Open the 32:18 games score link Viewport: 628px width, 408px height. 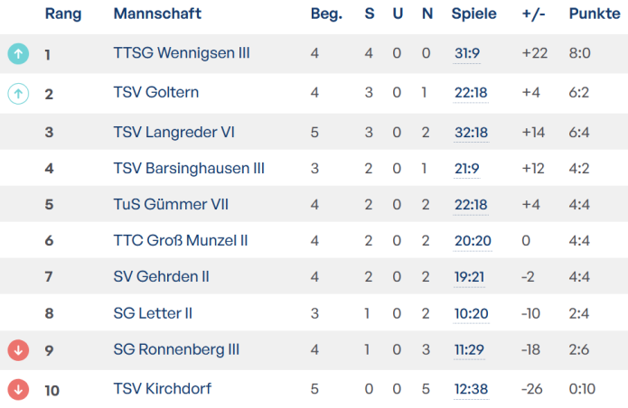pyautogui.click(x=471, y=133)
